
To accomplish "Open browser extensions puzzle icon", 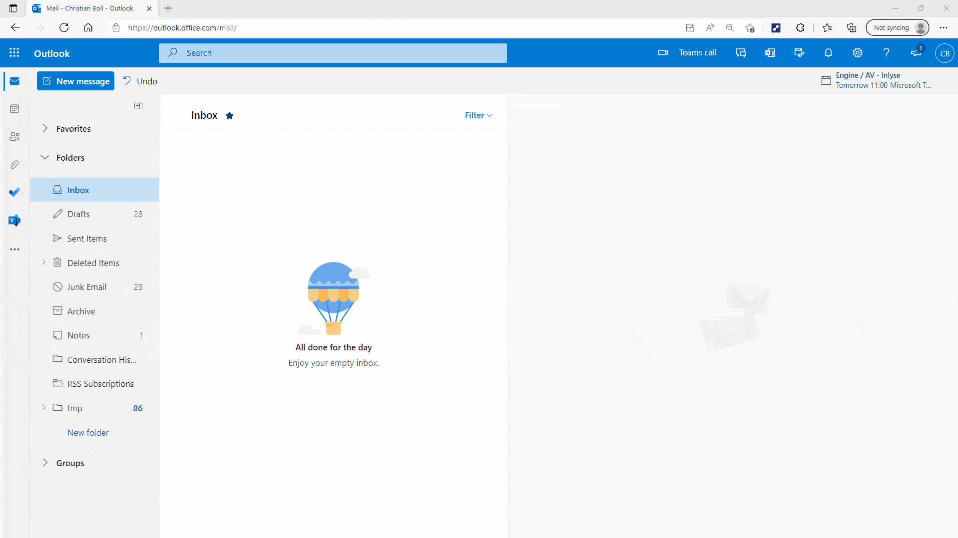I will 800,27.
